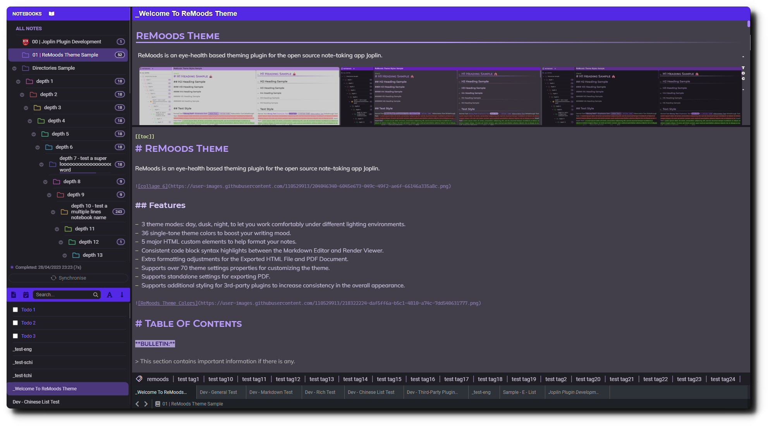Open the Dev - Chinese List Test note
Image resolution: width=768 pixels, height=426 pixels.
coord(36,402)
